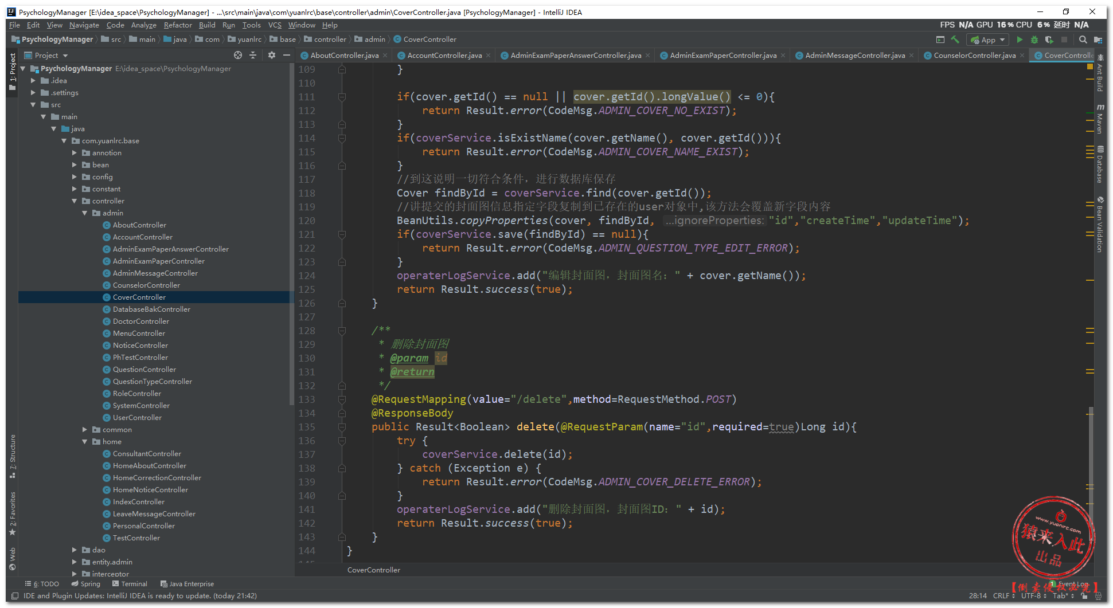Viewport: 1113px width, 608px height.
Task: Click the locate-file crosshair icon in Project panel
Action: point(238,55)
